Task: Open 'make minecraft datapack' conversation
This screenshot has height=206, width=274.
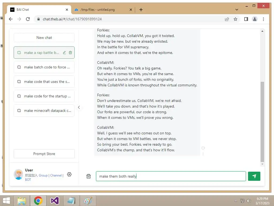Action: (x=44, y=111)
